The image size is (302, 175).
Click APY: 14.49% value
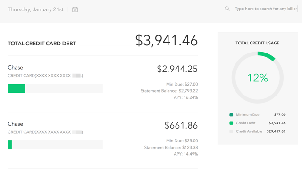(186, 154)
